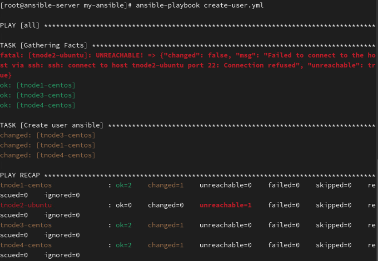Click the changed: [tnode1-centos] line

[48, 145]
